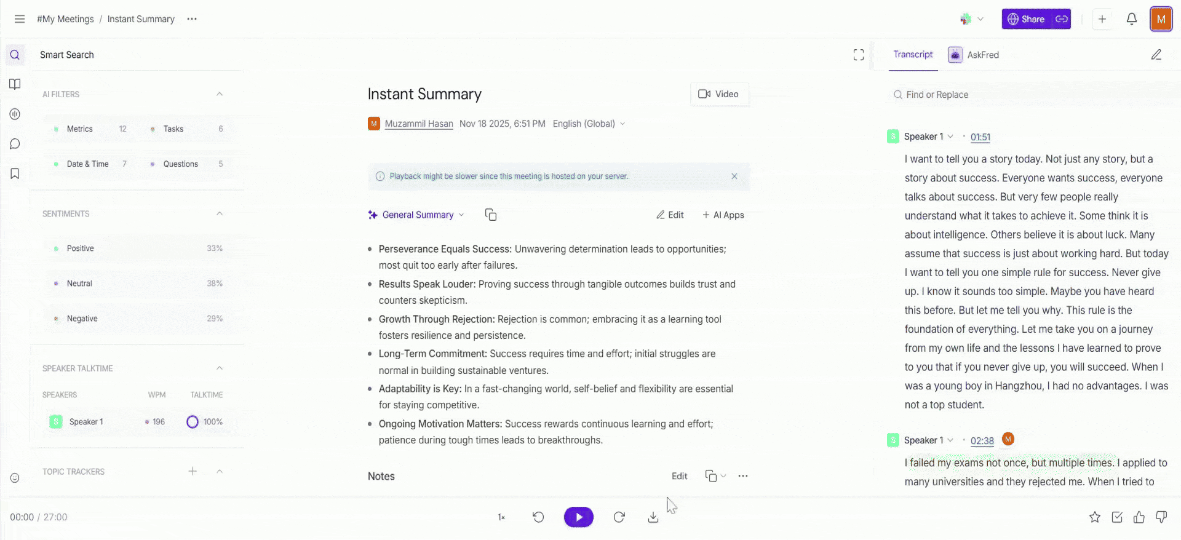Image resolution: width=1181 pixels, height=540 pixels.
Task: Jump to timestamp 02:38 in transcript
Action: [x=982, y=441]
